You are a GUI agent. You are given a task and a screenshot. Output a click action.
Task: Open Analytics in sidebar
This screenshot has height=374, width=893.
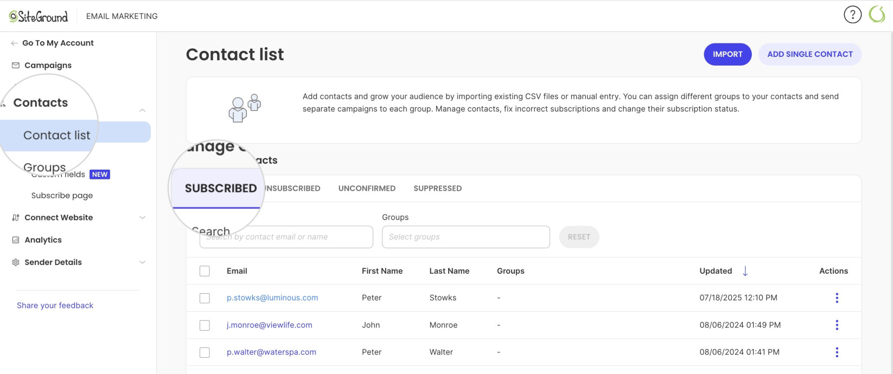pos(43,240)
